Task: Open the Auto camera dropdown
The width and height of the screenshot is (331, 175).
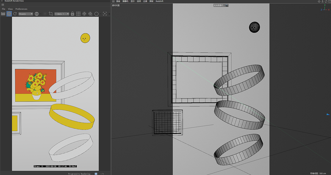Action: (62, 14)
